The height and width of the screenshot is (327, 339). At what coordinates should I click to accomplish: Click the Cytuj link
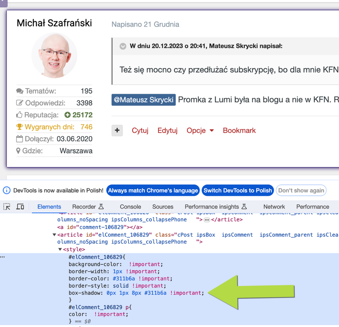(140, 130)
